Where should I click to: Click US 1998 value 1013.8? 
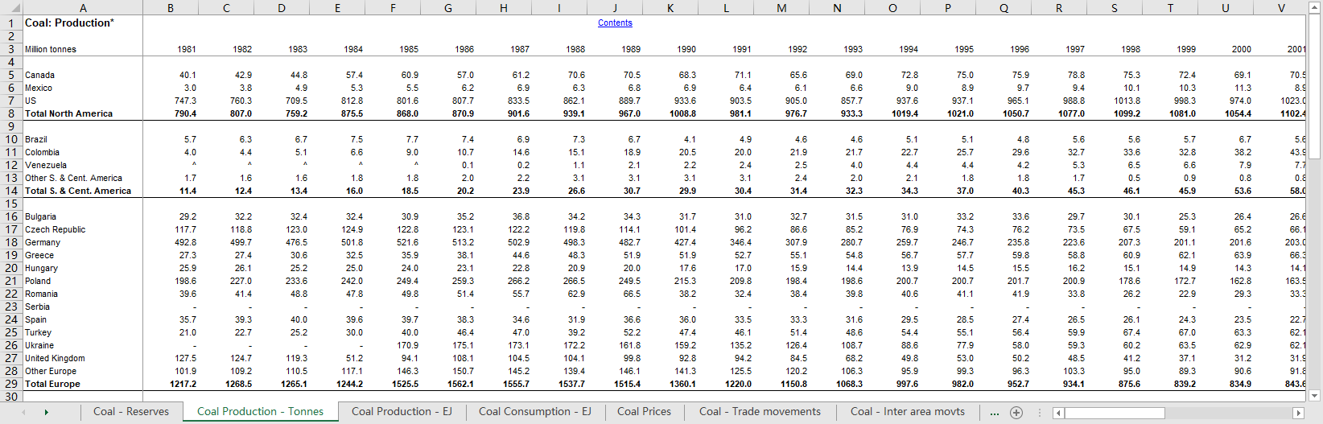click(x=1127, y=101)
